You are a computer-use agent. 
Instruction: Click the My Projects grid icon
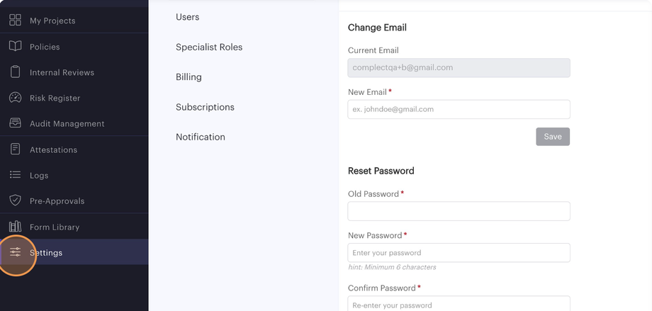pos(15,21)
